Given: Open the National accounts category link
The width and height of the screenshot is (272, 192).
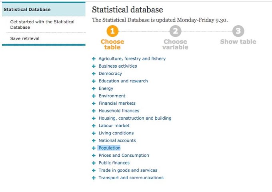Looking at the screenshot, I should tap(117, 140).
